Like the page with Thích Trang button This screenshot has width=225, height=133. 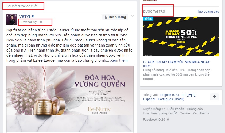[115, 17]
